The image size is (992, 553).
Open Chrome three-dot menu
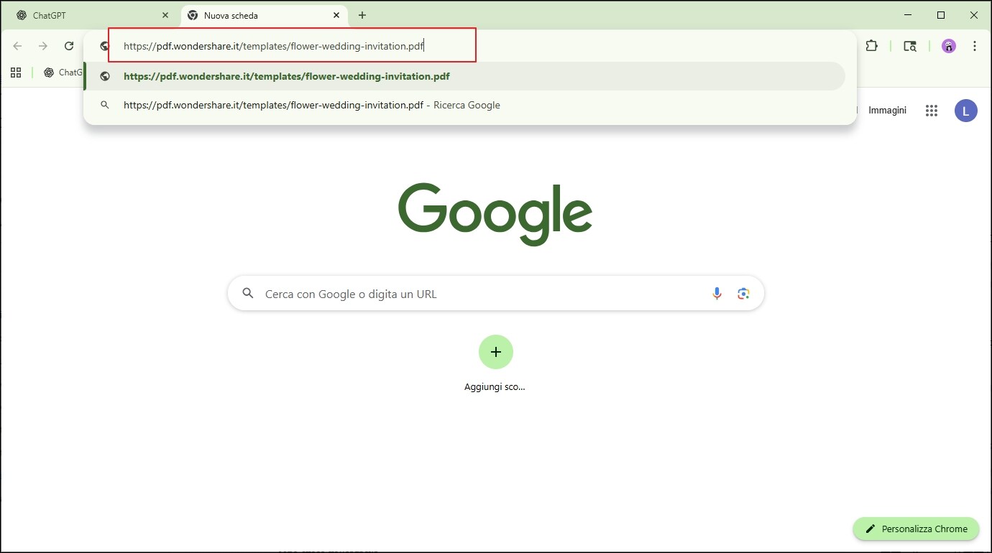(975, 46)
